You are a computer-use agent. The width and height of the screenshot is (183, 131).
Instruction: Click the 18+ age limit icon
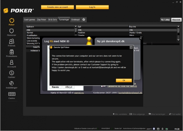click(x=158, y=129)
